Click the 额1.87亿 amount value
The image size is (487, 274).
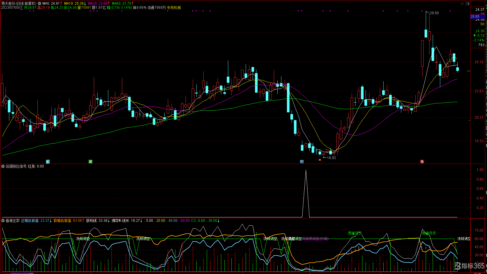[x=99, y=8]
